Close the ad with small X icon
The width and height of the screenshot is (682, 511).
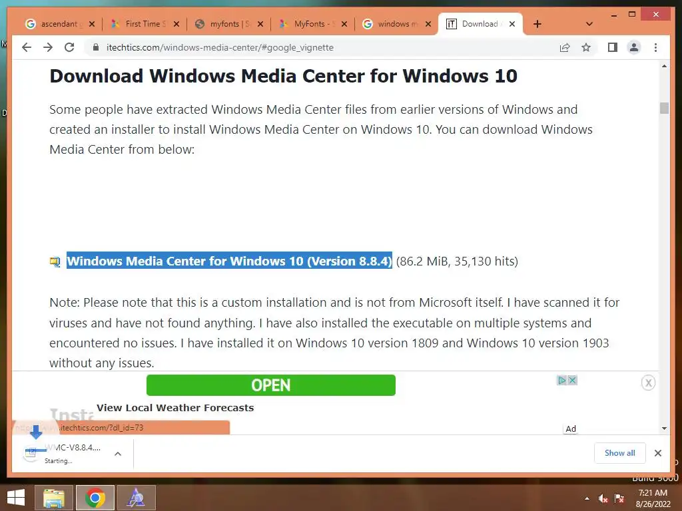point(572,380)
